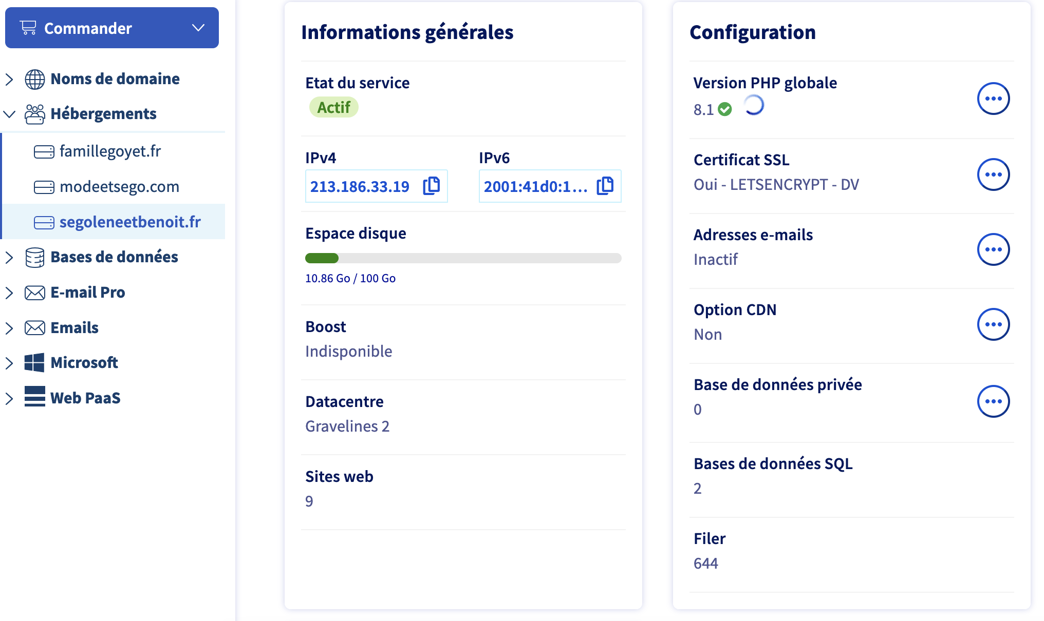Select famillegoyet.fr hosting

[110, 151]
